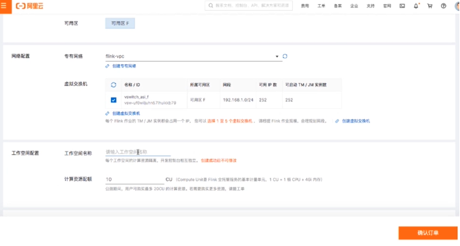The height and width of the screenshot is (246, 460).
Task: Open the notifications bell
Action: point(416,5)
